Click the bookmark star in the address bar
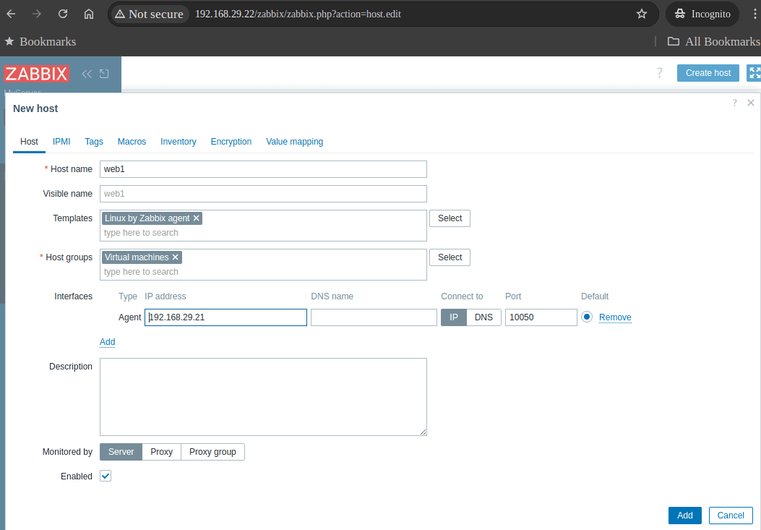Screen dimensions: 761x530 pos(641,13)
